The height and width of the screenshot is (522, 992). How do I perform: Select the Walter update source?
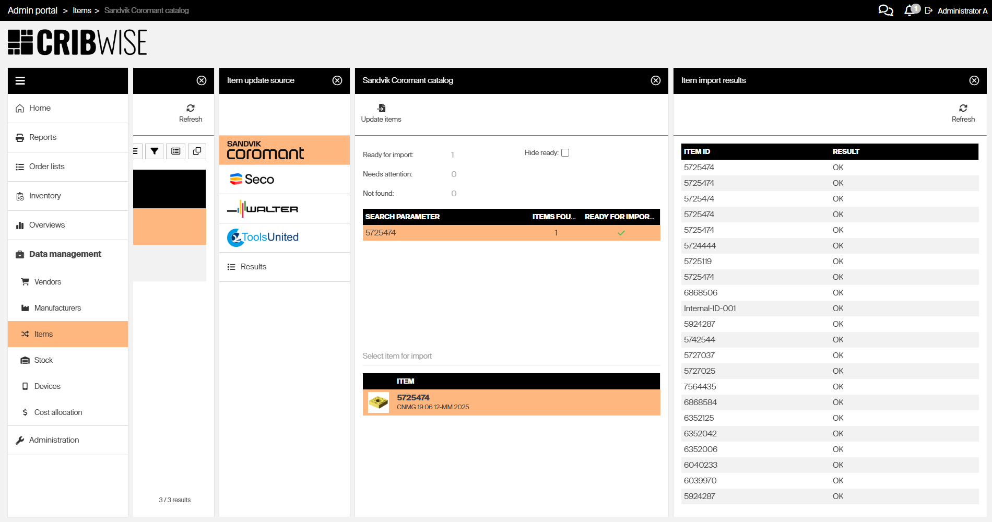285,209
